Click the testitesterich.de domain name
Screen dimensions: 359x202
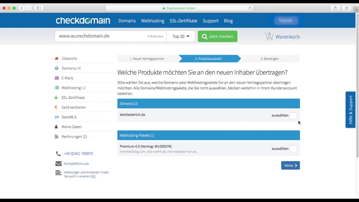click(x=132, y=115)
